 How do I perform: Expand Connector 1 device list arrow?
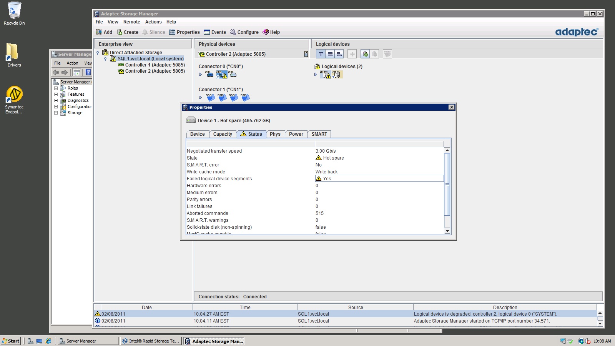(200, 98)
